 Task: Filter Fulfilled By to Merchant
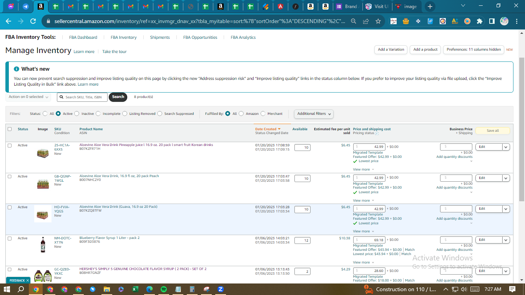coord(263,114)
